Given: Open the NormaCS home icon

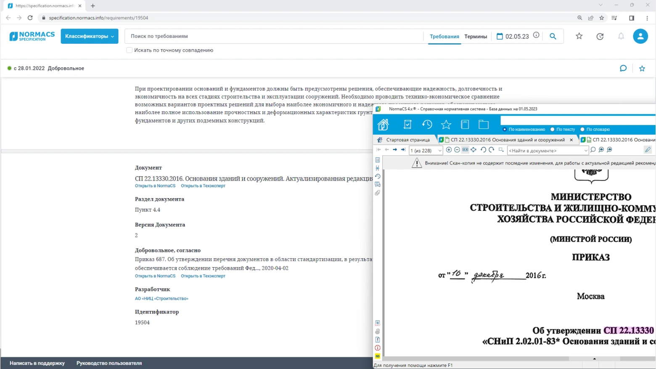Looking at the screenshot, I should tap(383, 125).
